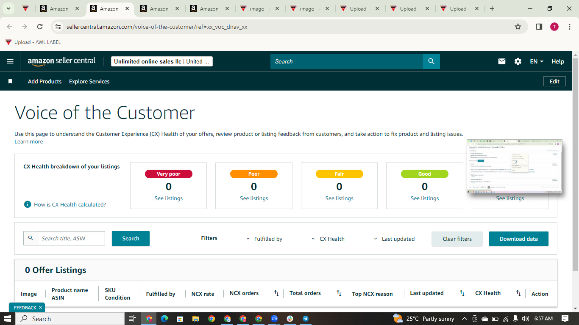The image size is (579, 325).
Task: Click the Amazon Seller Central logo
Action: pos(62,61)
